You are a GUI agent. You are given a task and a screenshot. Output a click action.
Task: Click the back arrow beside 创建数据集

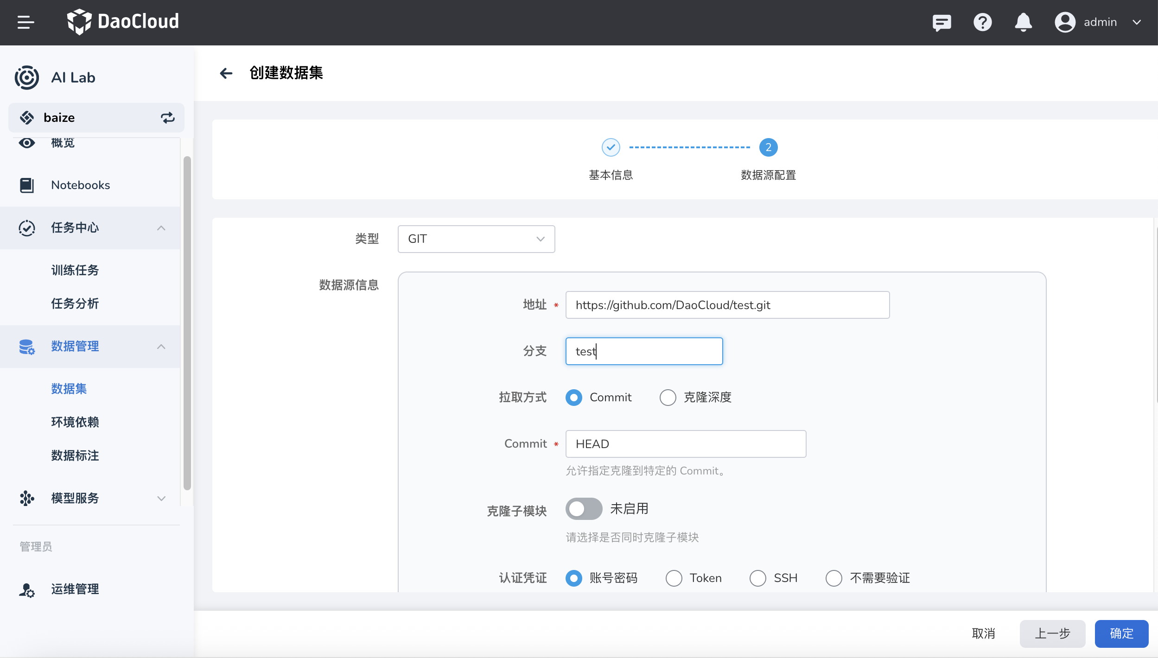226,73
